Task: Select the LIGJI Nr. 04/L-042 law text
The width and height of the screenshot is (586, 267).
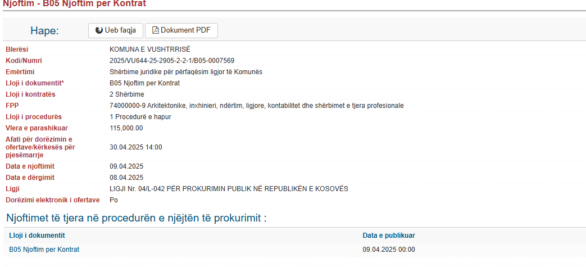Action: [x=229, y=189]
